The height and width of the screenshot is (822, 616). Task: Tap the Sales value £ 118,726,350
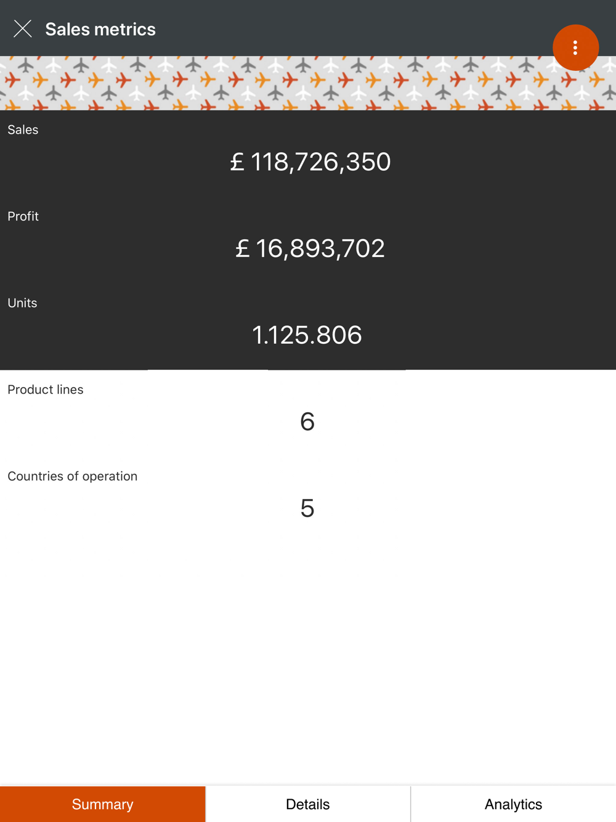click(x=310, y=162)
